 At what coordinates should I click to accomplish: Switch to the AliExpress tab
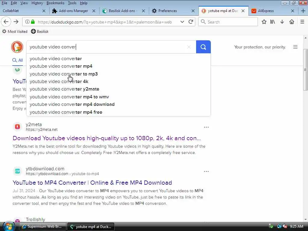(x=269, y=11)
